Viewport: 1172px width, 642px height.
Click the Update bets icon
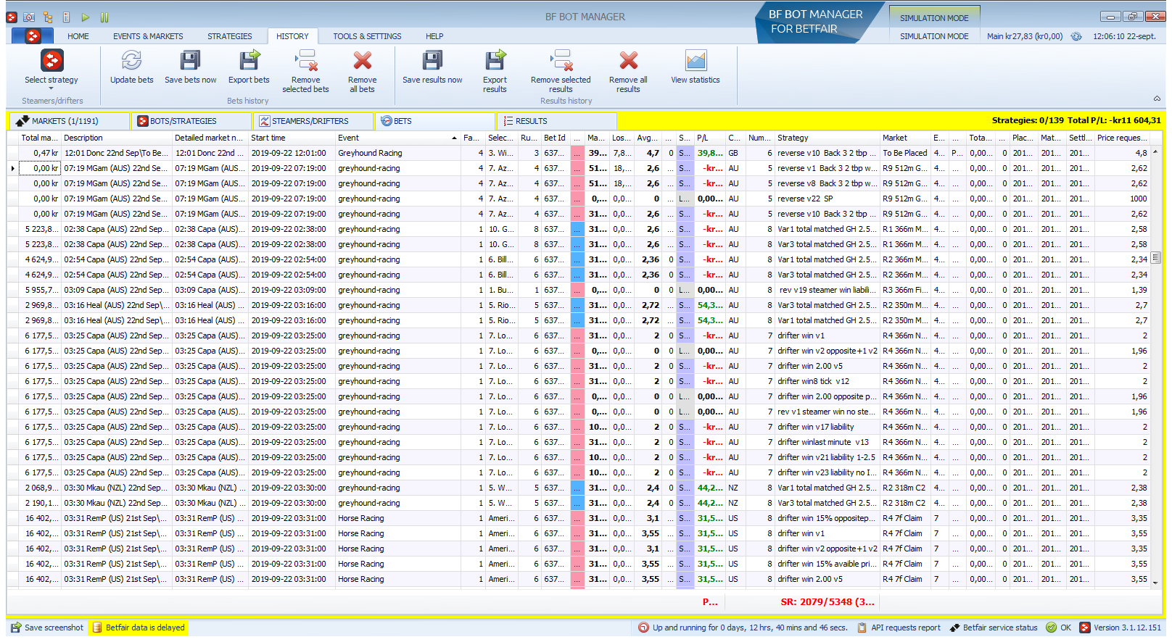[x=131, y=60]
